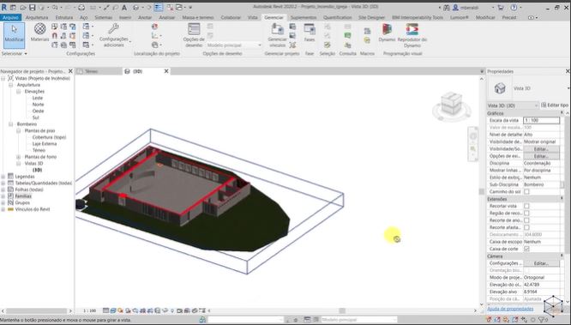This screenshot has height=325, width=571.
Task: Click the ViewCube in the 3D view
Action: pyautogui.click(x=451, y=105)
